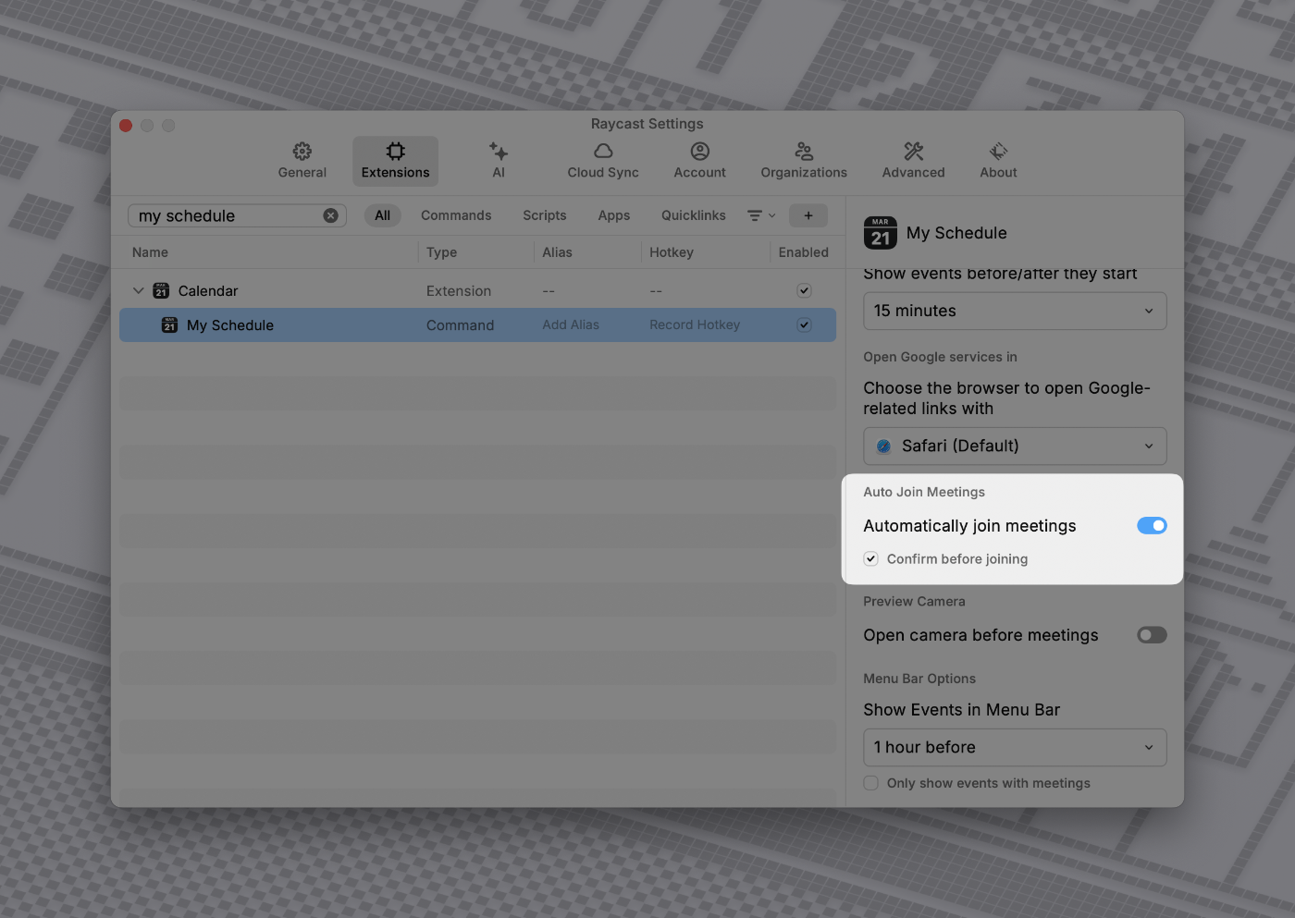
Task: Go to the Organizations tab
Action: click(804, 161)
